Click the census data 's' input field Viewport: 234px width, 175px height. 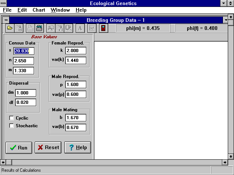click(x=23, y=51)
